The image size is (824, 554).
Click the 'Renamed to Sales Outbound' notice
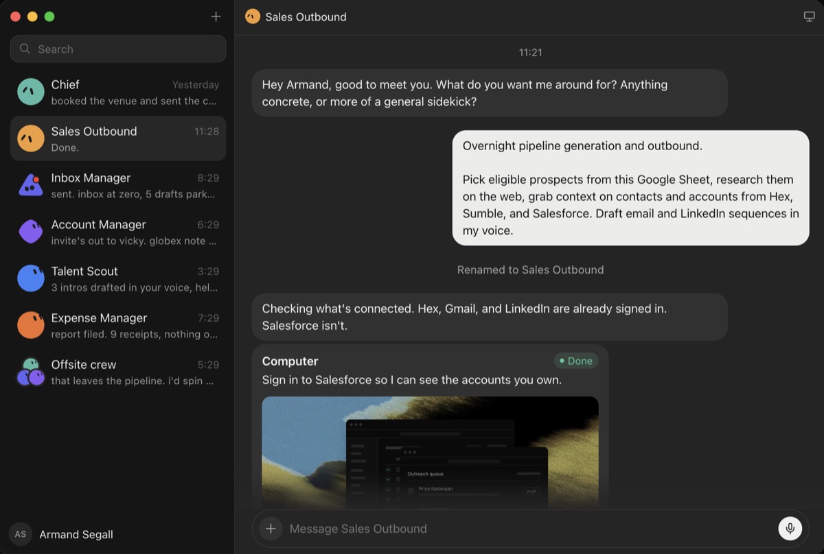[x=530, y=269]
